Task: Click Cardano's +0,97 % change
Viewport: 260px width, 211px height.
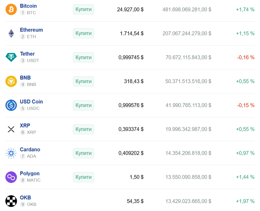Action: pos(245,153)
